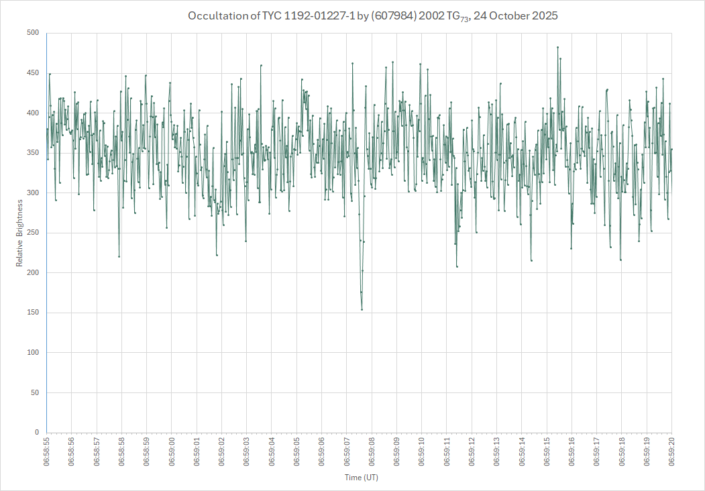Click the 06:59:15 x-axis time label

(x=547, y=452)
